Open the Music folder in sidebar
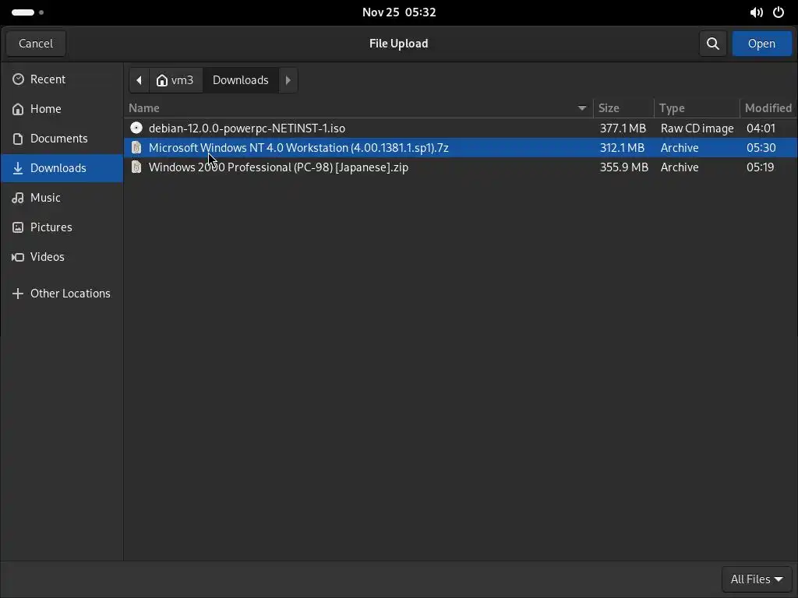Image resolution: width=798 pixels, height=598 pixels. coord(62,197)
